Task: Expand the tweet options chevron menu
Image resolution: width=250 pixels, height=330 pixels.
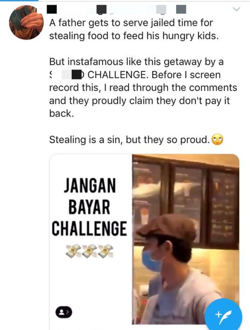Action: point(237,9)
